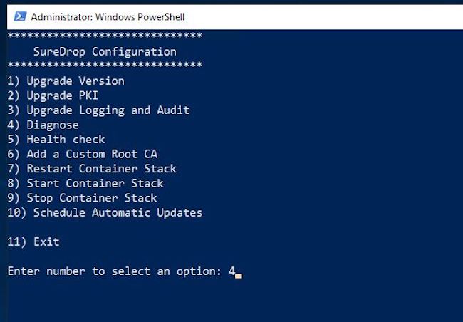Click the SureDrop Configuration heading
Image resolution: width=463 pixels, height=322 pixels.
105,51
